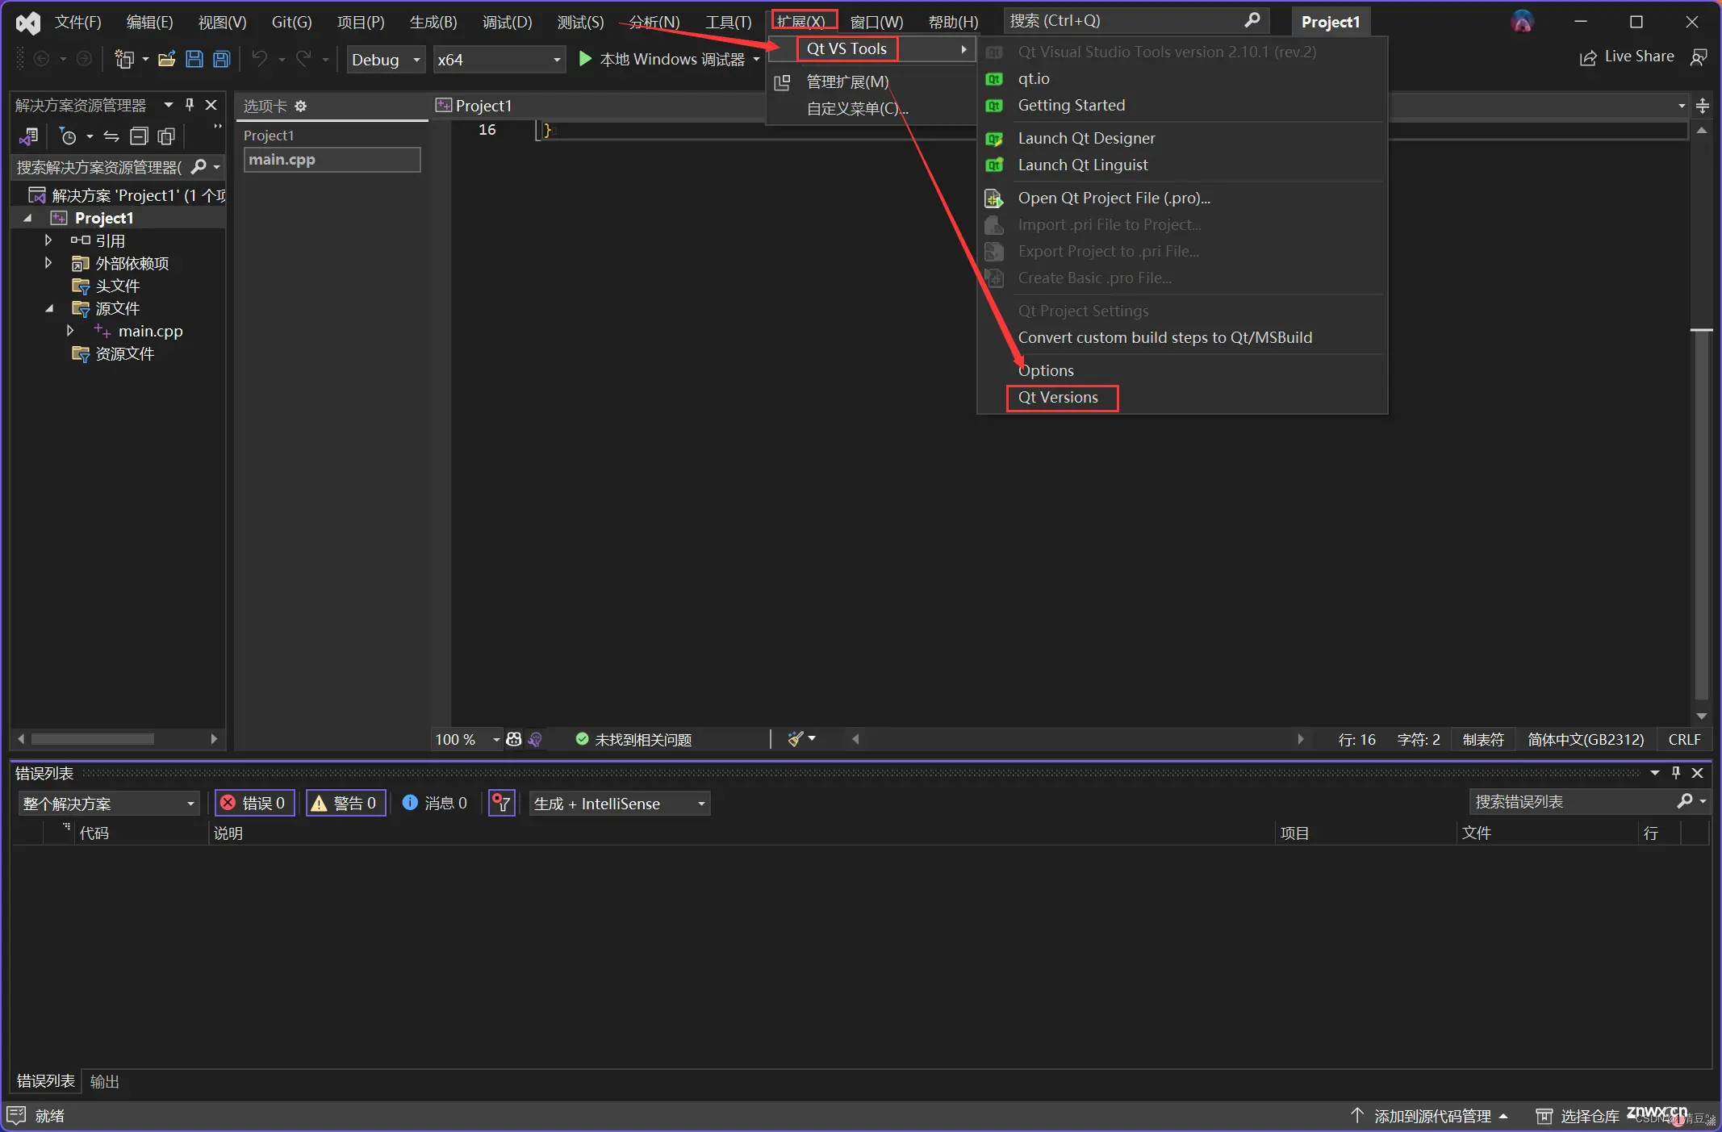Click the undo arrow icon
Screen dimensions: 1722x1132
(259, 59)
